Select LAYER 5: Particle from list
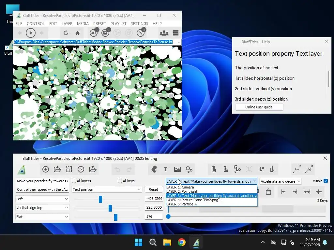The width and height of the screenshot is (334, 250). [x=211, y=204]
